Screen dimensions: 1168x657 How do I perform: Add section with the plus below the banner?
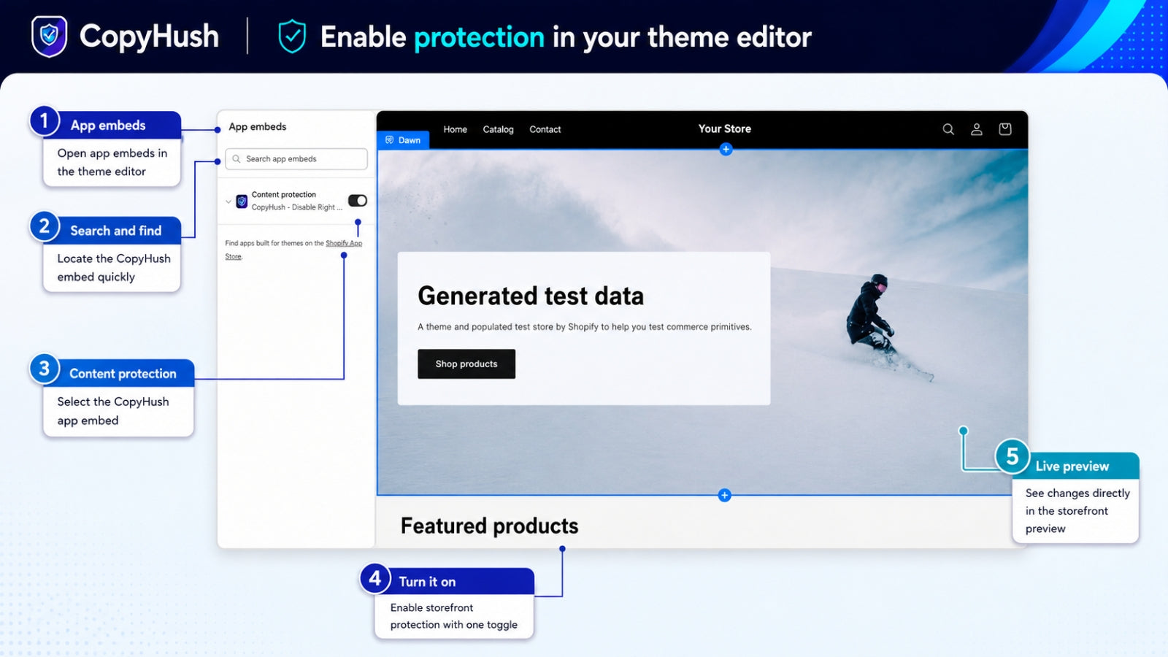(x=724, y=495)
